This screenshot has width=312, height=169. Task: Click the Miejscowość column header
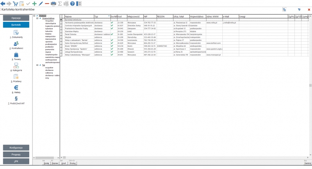click(x=135, y=16)
